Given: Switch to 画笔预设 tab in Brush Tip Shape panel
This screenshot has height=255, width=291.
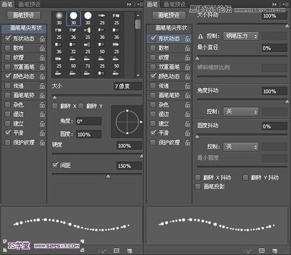Looking at the screenshot, I should 29,4.
